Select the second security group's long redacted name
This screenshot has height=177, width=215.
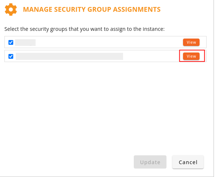[x=69, y=56]
